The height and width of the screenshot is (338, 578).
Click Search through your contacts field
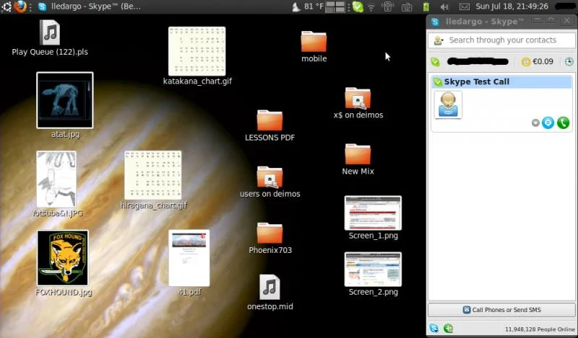coord(502,40)
